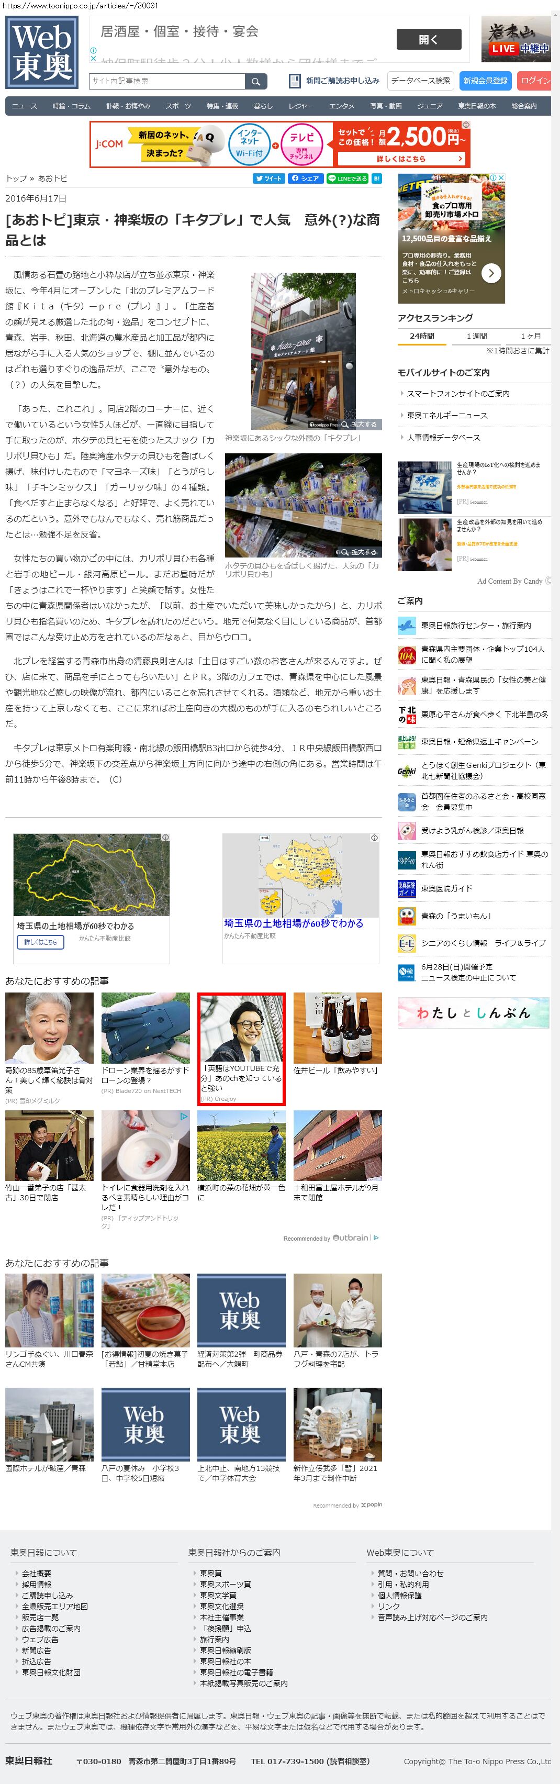Click the Hatena B! bookmark icon
Image resolution: width=560 pixels, height=1784 pixels.
377,179
